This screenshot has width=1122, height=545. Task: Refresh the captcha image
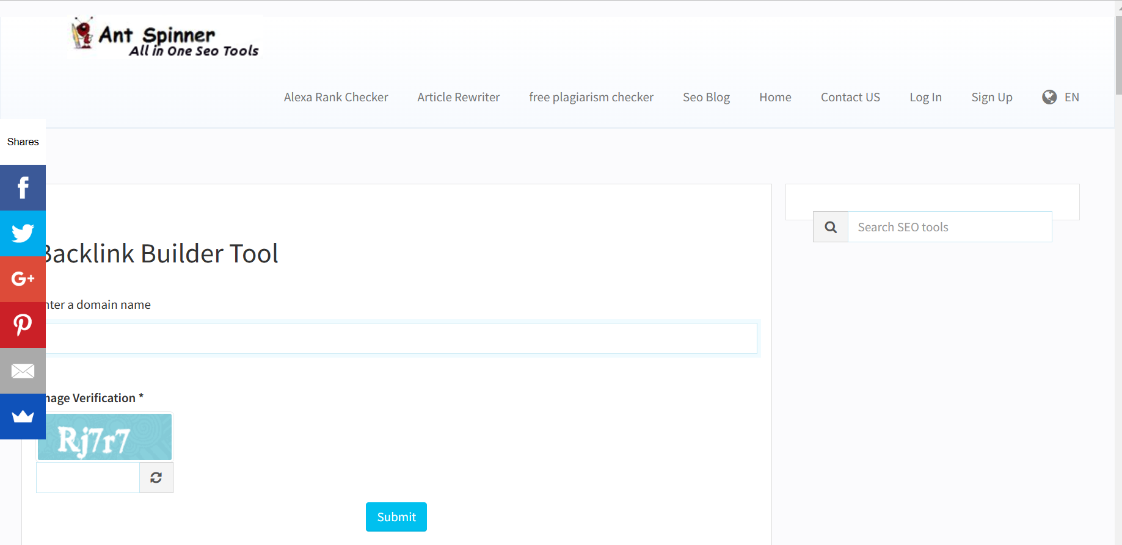[x=156, y=477]
